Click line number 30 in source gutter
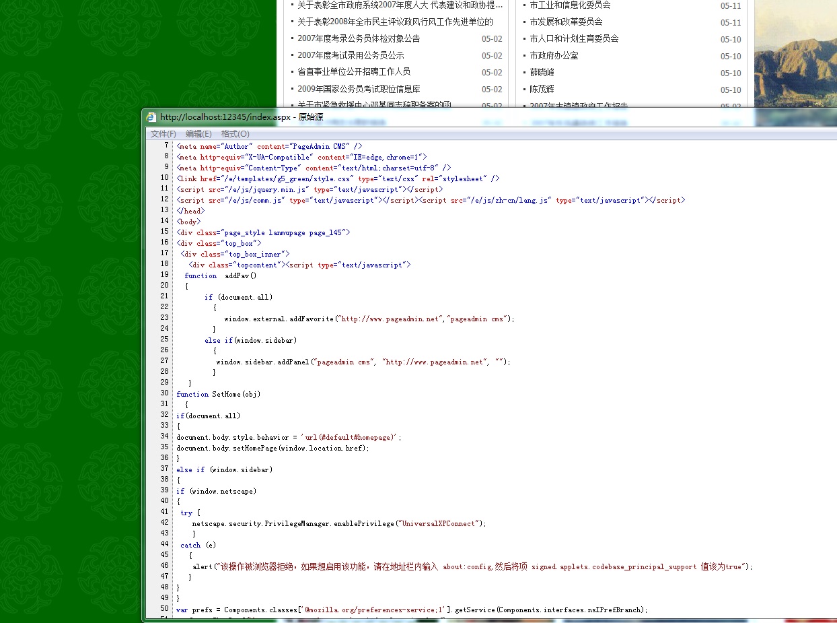 click(164, 393)
